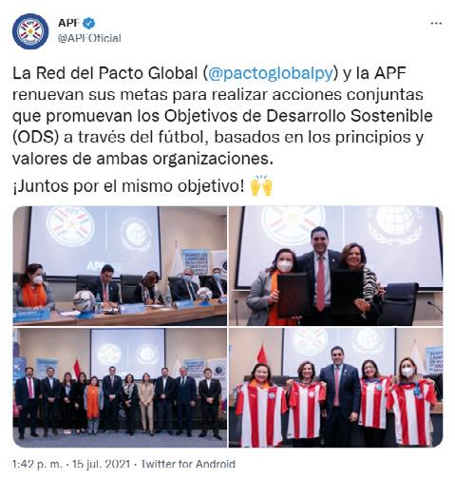455x479 pixels.
Task: Click the Twitter for Android source label
Action: point(188,464)
